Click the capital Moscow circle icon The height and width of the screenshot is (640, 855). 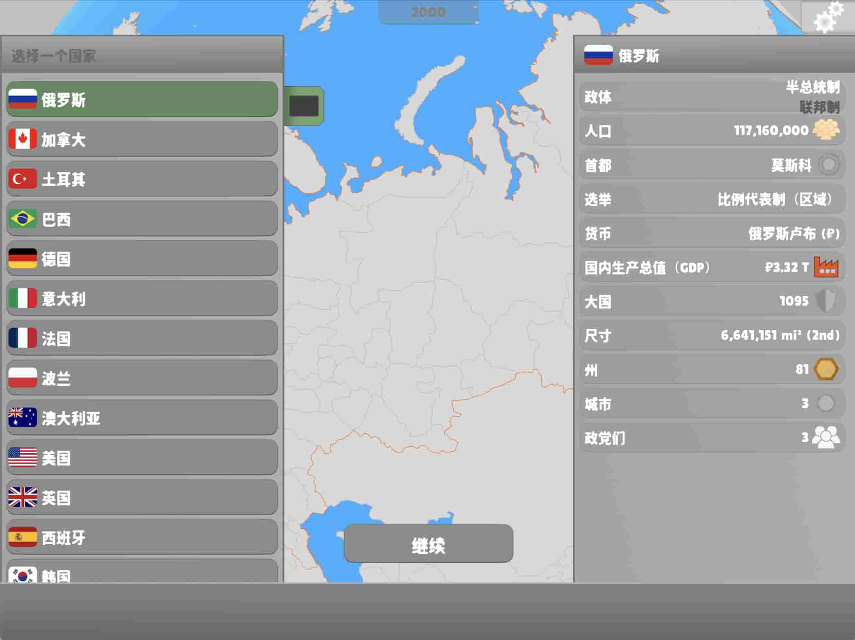pos(828,165)
